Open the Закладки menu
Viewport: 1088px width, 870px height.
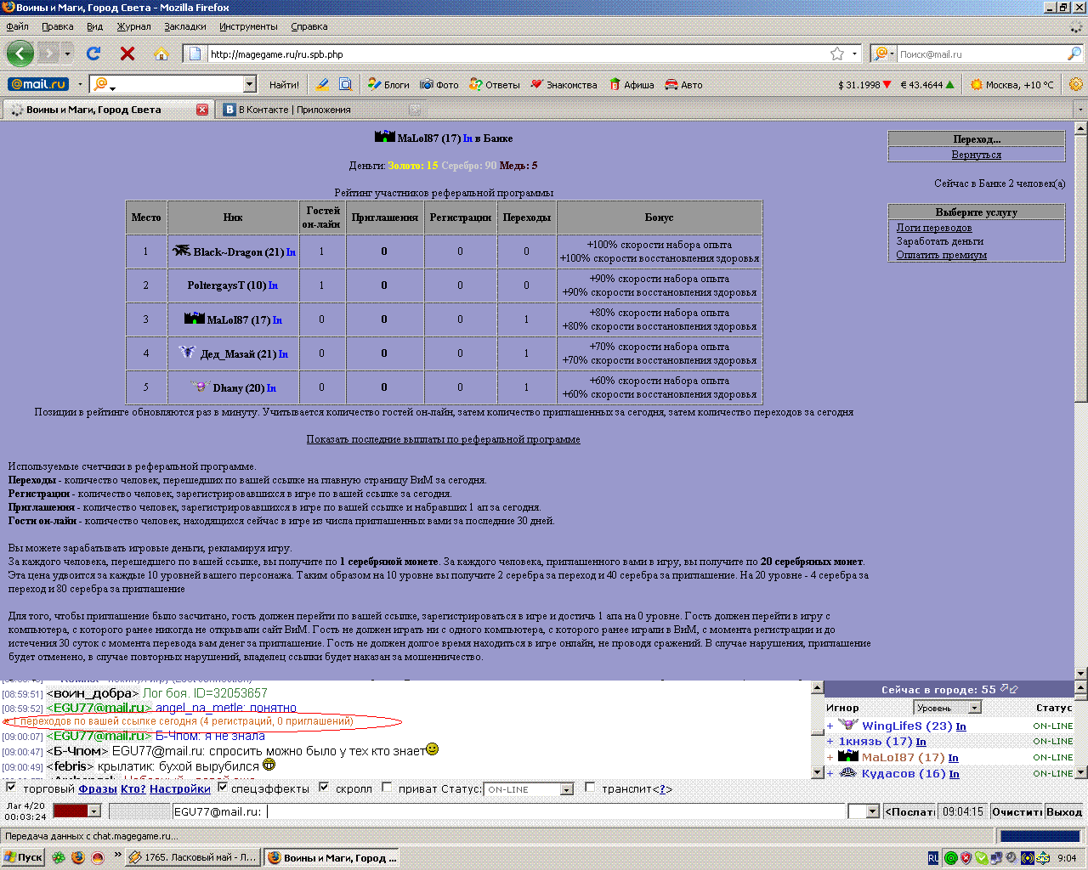click(184, 26)
